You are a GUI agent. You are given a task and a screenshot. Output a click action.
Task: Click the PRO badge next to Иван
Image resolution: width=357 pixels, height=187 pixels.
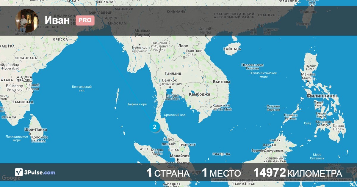tap(85, 20)
